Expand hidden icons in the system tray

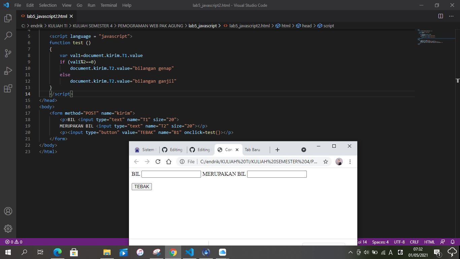click(350, 252)
